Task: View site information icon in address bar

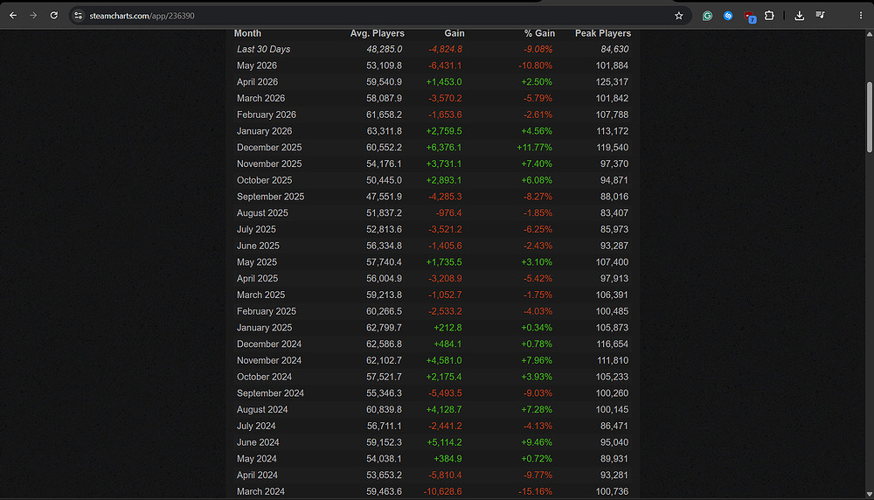Action: 79,16
